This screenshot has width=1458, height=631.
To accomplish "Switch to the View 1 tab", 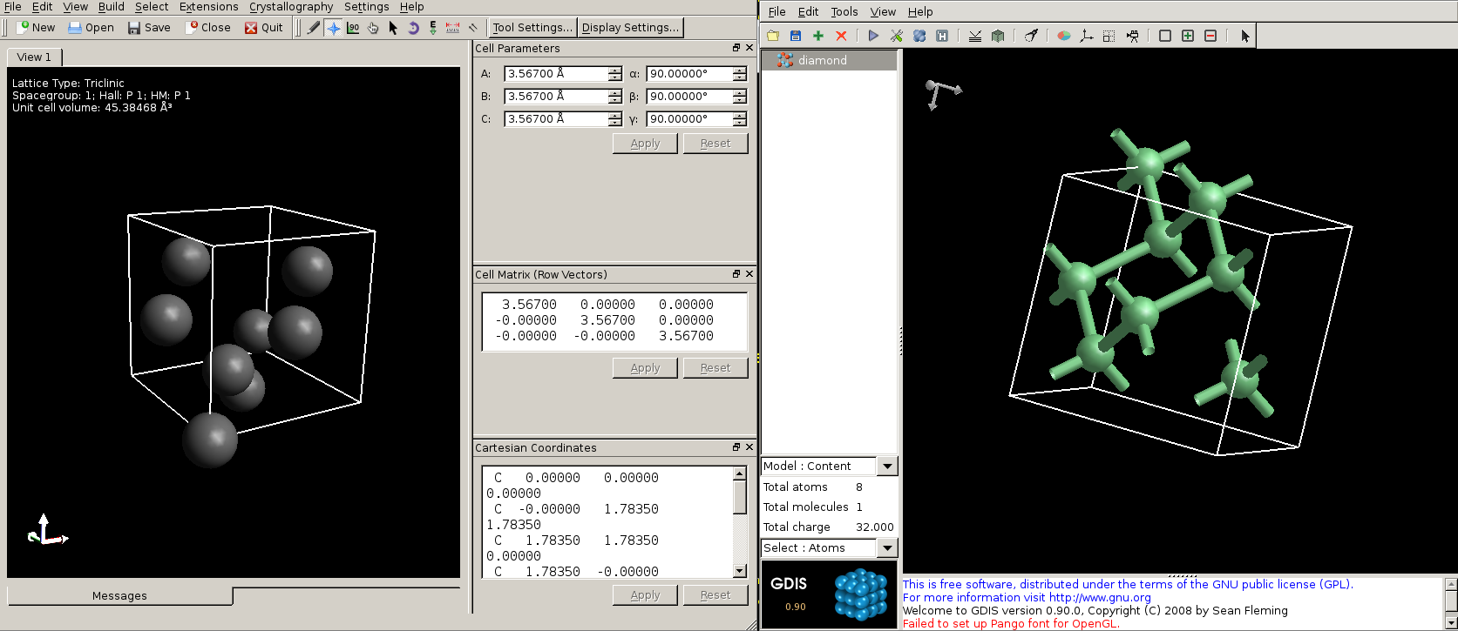I will [x=34, y=57].
